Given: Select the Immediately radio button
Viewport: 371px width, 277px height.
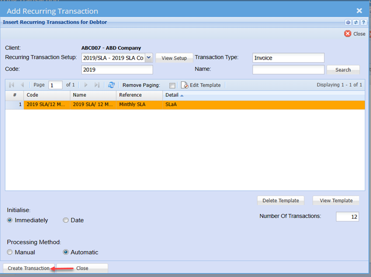Looking at the screenshot, I should 10,220.
